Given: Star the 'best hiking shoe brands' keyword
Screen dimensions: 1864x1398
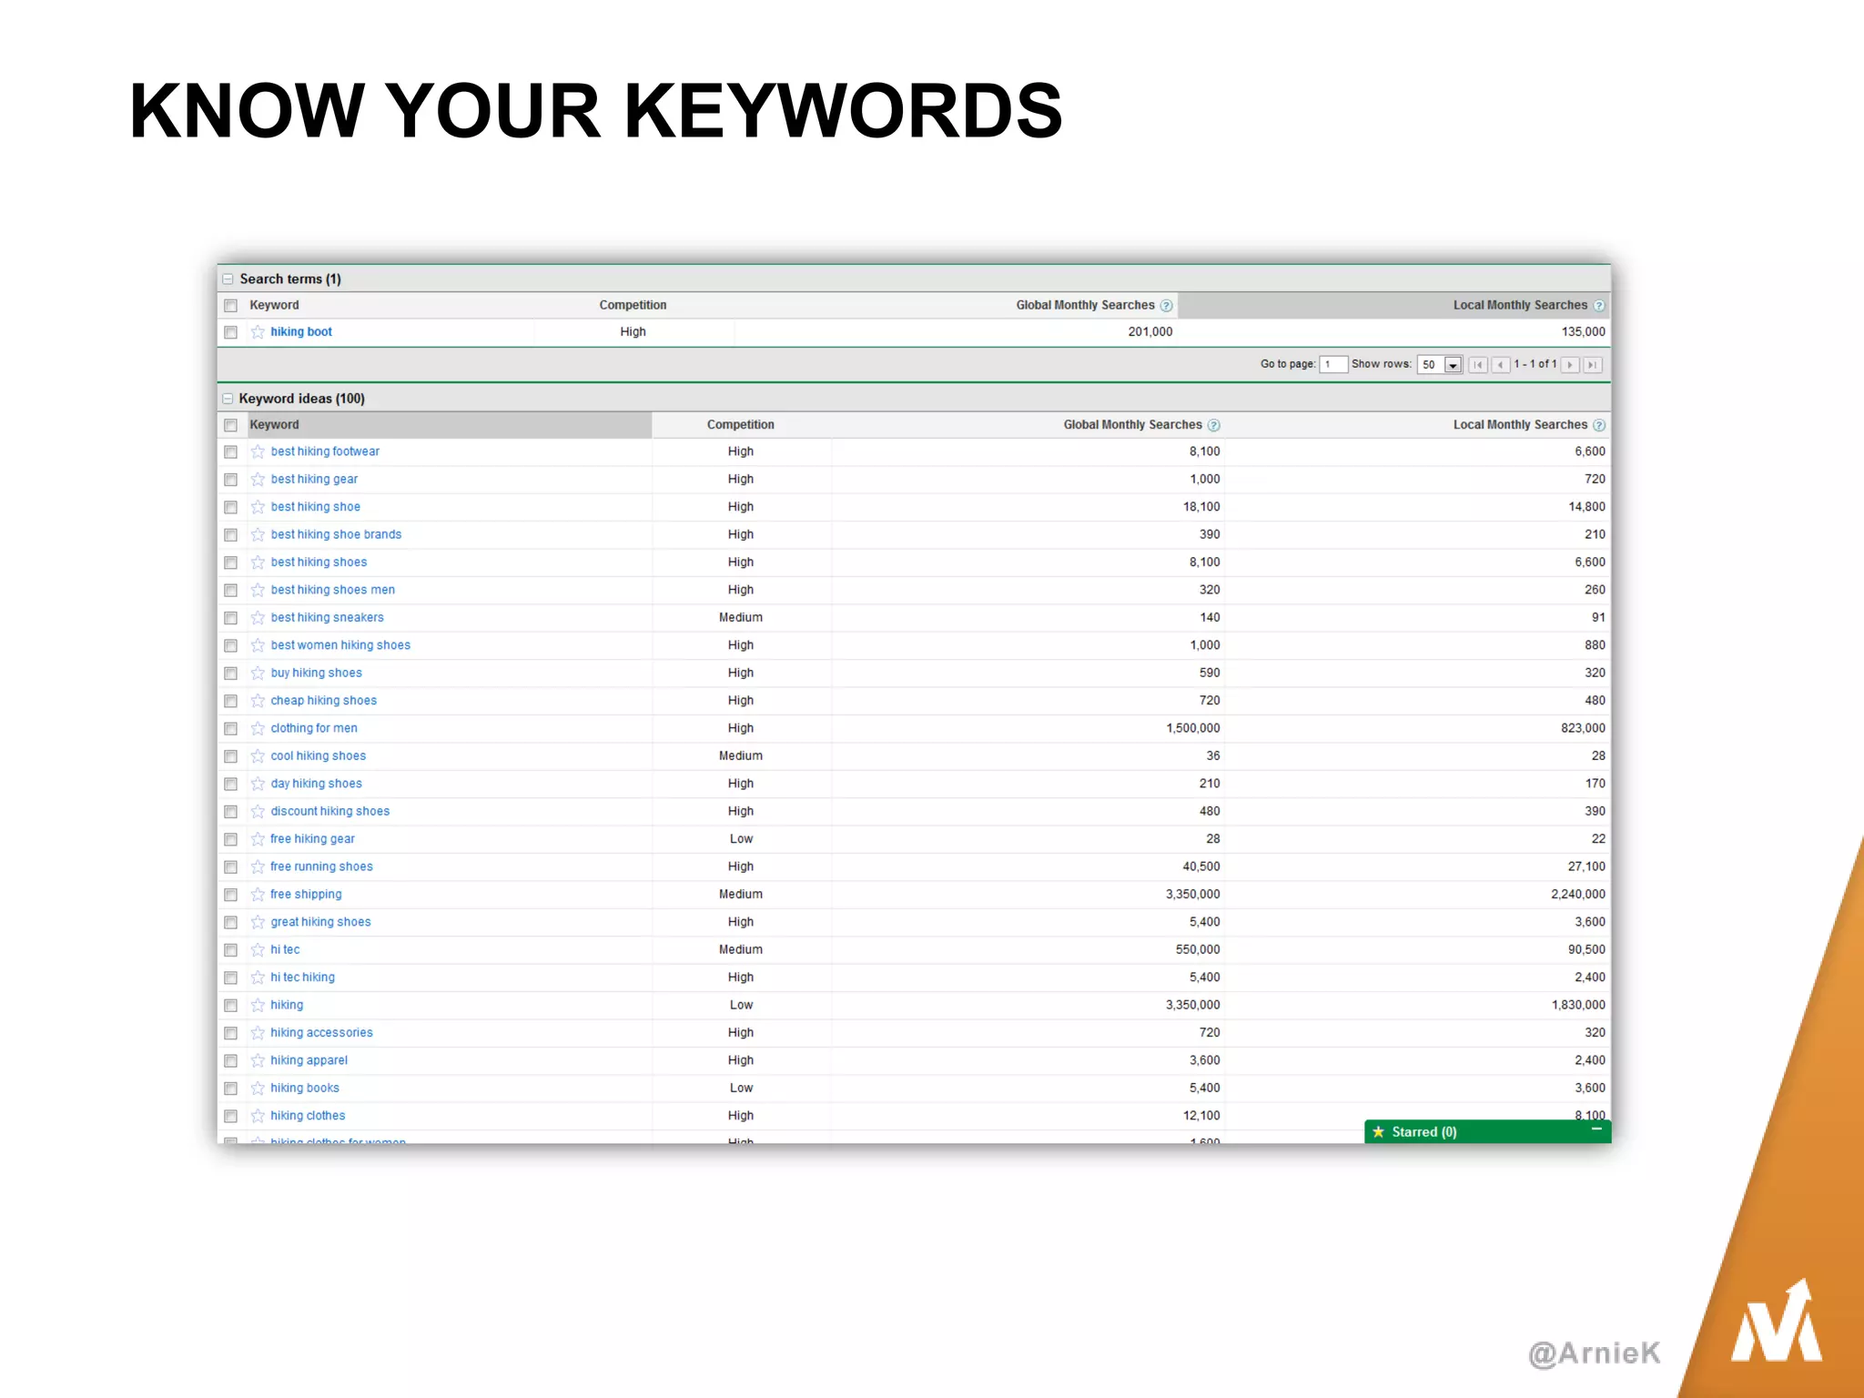Looking at the screenshot, I should [258, 535].
